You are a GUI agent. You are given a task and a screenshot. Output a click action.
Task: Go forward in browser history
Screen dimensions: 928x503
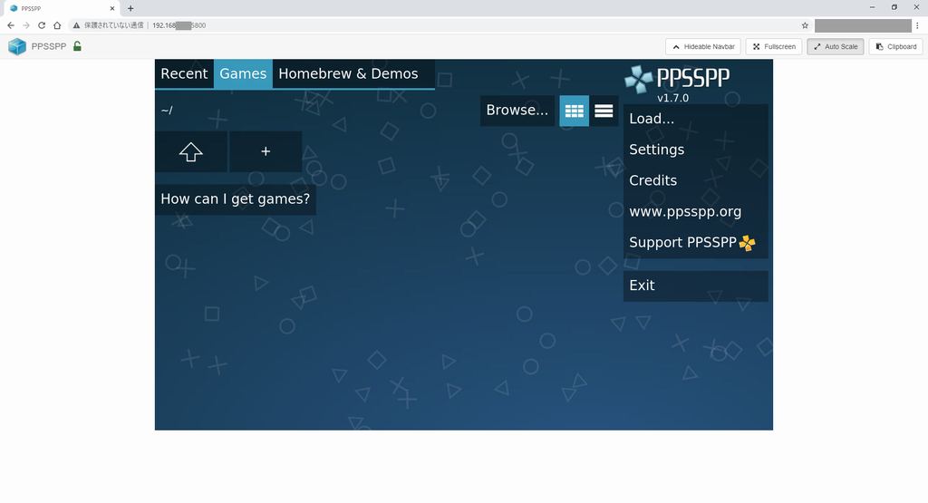point(26,25)
